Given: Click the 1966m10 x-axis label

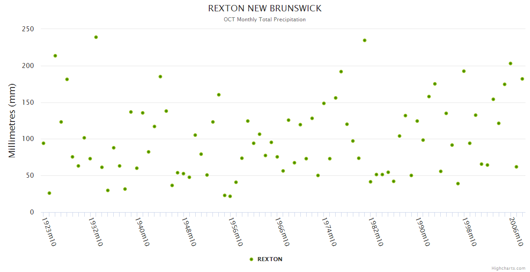Looking at the screenshot, I should click(x=282, y=232).
